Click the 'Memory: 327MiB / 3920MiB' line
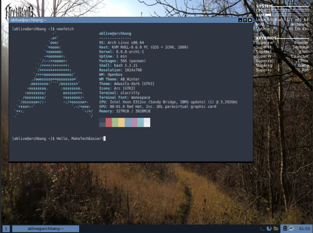This screenshot has height=233, width=313. pyautogui.click(x=125, y=111)
